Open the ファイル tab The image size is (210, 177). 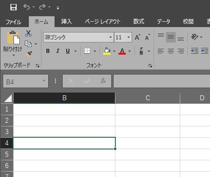tap(14, 22)
